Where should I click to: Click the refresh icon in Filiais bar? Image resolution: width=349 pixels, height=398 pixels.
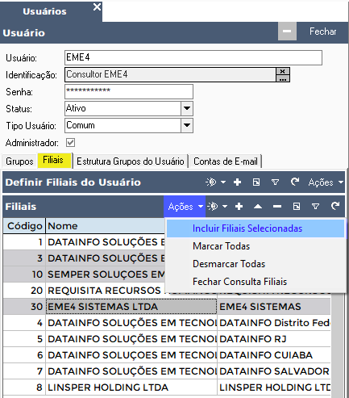(x=335, y=206)
